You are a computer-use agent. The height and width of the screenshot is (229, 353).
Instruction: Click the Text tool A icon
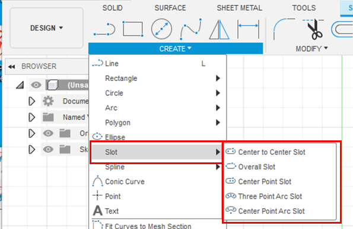tap(98, 211)
